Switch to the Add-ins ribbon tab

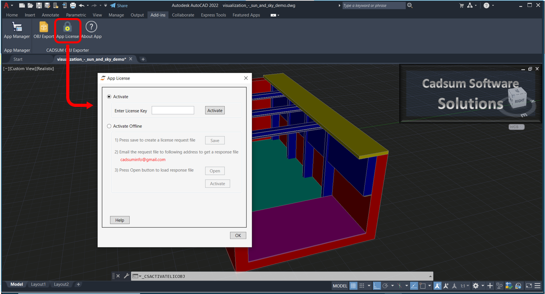pyautogui.click(x=158, y=15)
